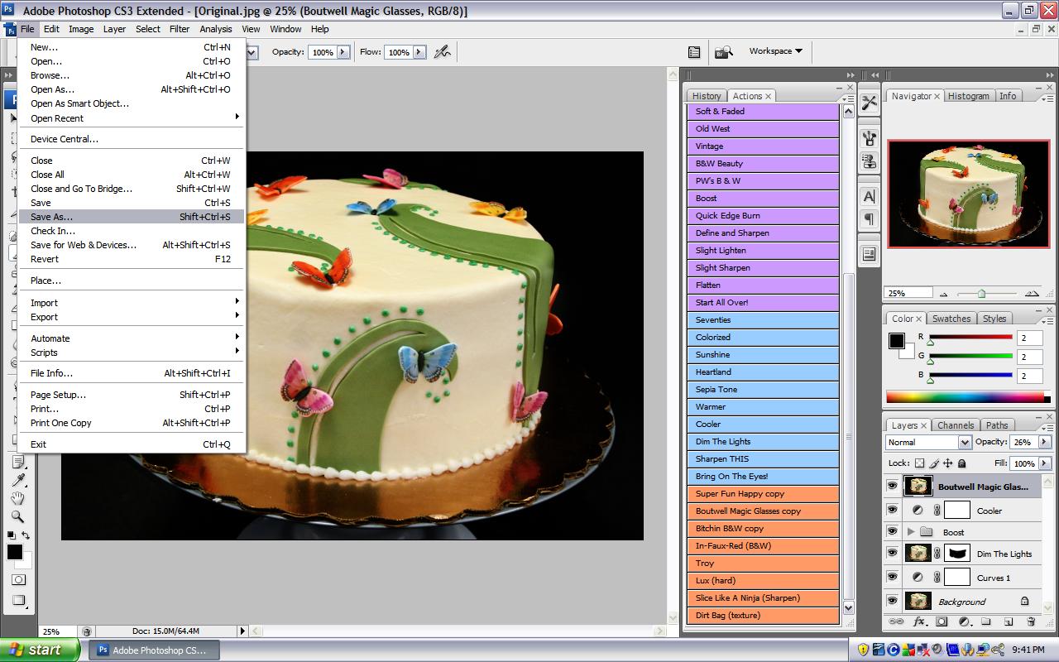The height and width of the screenshot is (662, 1059).
Task: Switch to the Channels tab
Action: click(x=956, y=425)
